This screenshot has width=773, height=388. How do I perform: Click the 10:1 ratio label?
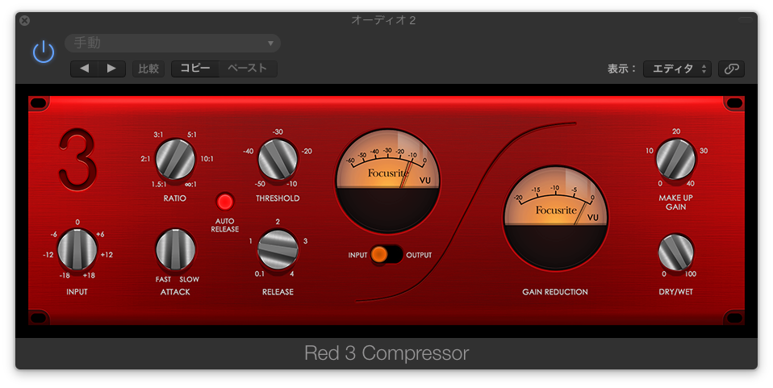coord(207,159)
